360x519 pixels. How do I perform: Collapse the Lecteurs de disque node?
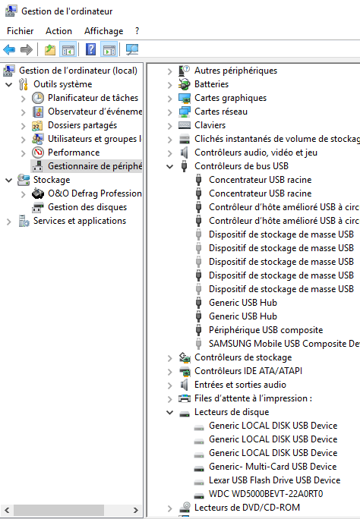pyautogui.click(x=170, y=413)
